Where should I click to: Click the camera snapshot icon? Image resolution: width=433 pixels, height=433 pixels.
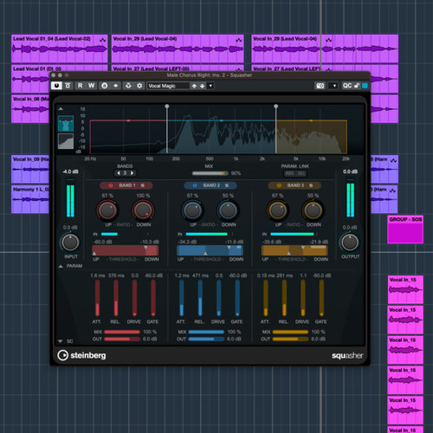tap(320, 86)
